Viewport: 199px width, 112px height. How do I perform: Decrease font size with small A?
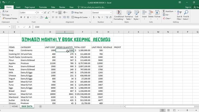(49, 12)
